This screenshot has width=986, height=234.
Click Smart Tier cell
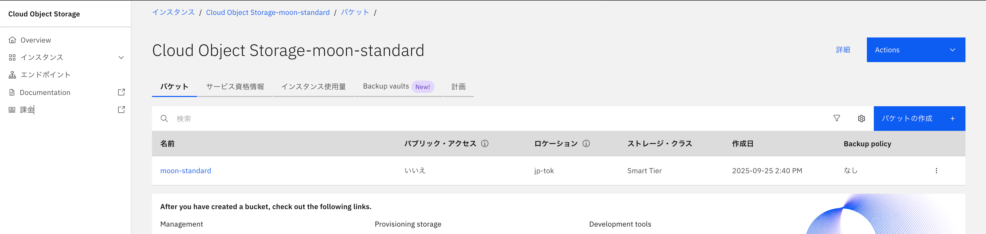[x=644, y=171]
